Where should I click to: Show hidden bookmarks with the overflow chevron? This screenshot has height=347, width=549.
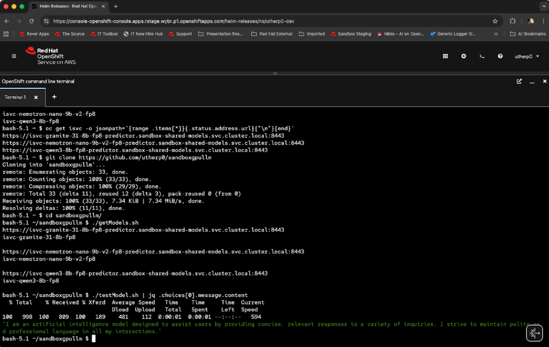(496, 34)
